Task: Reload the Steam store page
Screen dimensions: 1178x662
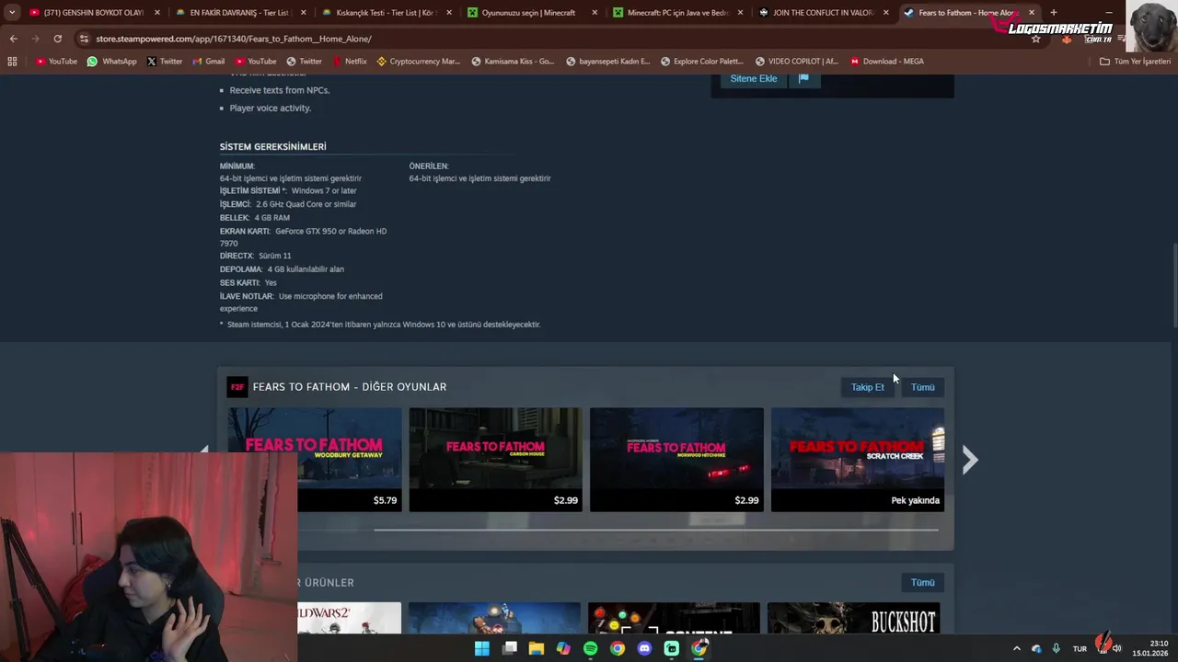Action: click(57, 39)
